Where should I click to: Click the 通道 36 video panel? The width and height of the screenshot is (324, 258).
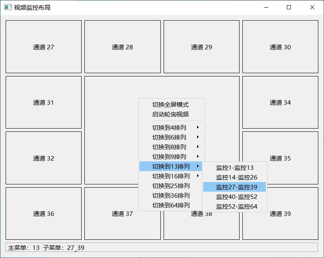pos(44,214)
